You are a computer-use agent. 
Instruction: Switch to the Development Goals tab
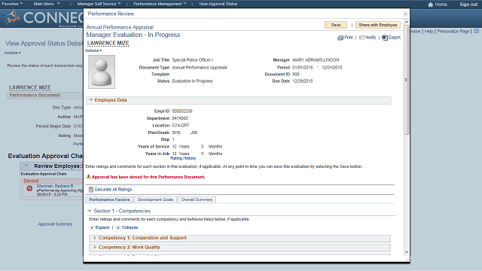pyautogui.click(x=155, y=199)
